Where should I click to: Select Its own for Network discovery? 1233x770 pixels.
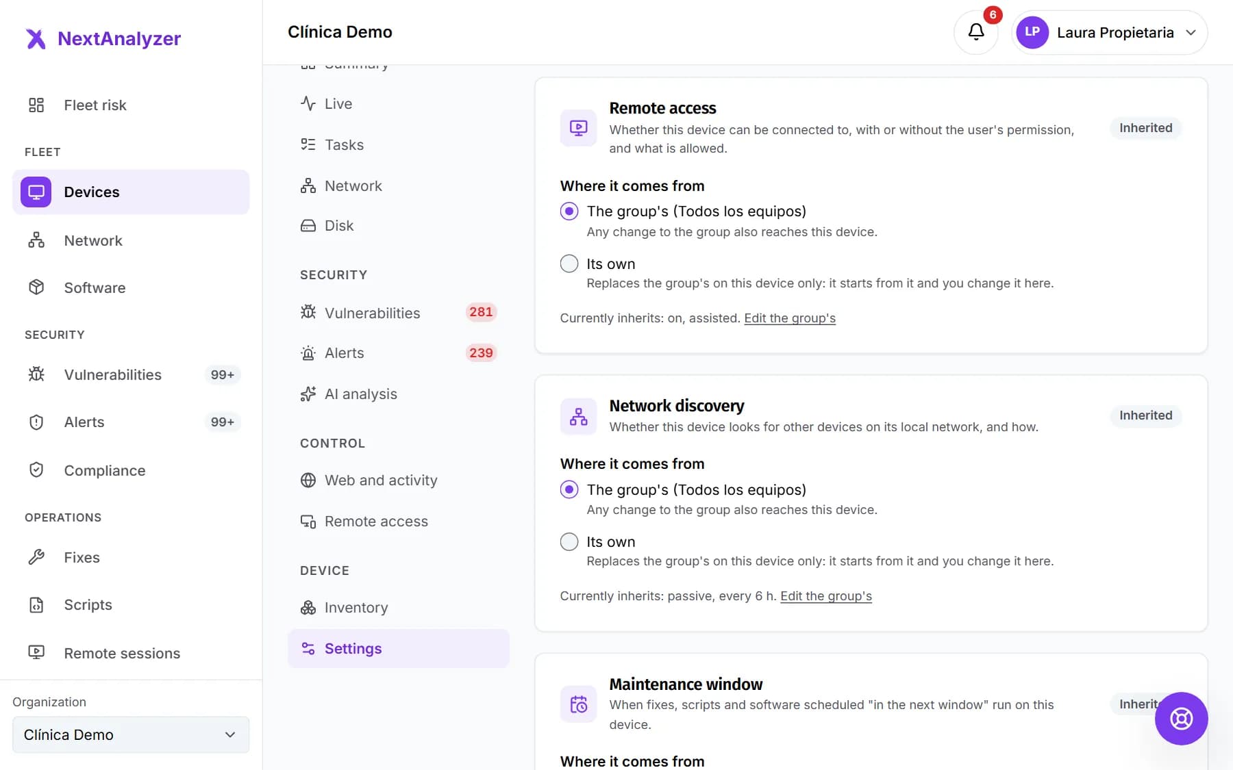[569, 541]
